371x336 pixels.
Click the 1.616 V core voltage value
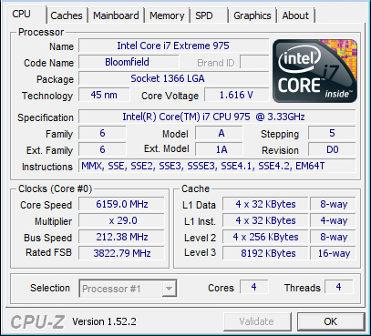[236, 95]
